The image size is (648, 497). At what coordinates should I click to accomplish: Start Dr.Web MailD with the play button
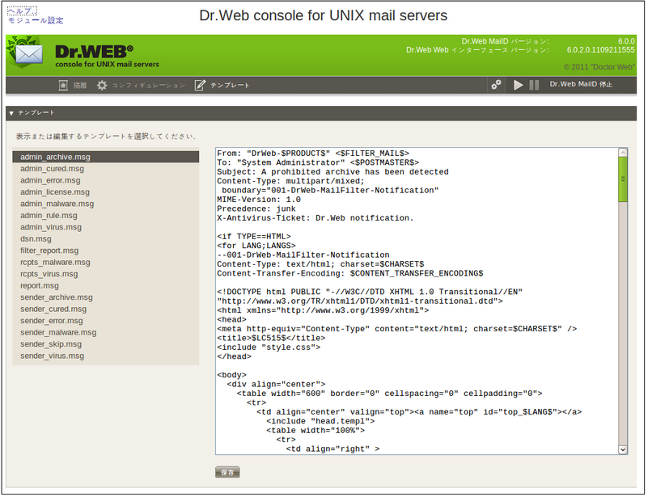[518, 85]
